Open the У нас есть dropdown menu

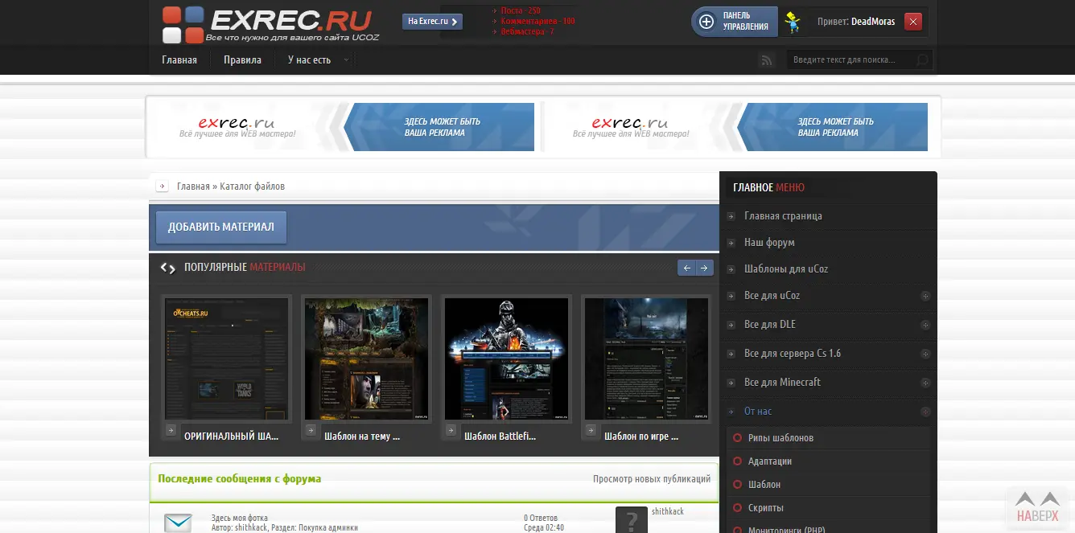click(318, 60)
